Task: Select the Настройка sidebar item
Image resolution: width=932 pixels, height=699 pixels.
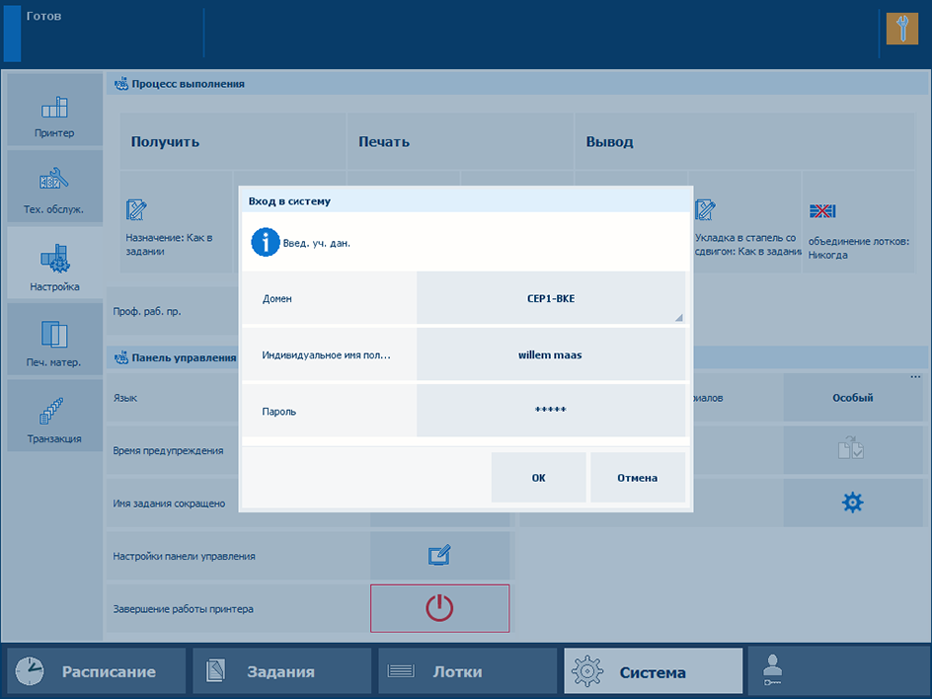Action: coord(55,265)
